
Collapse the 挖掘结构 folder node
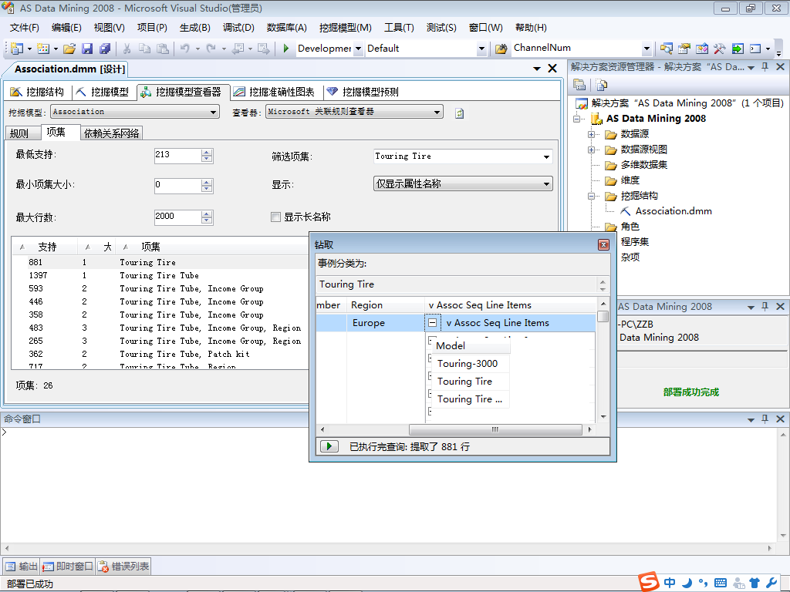point(591,197)
